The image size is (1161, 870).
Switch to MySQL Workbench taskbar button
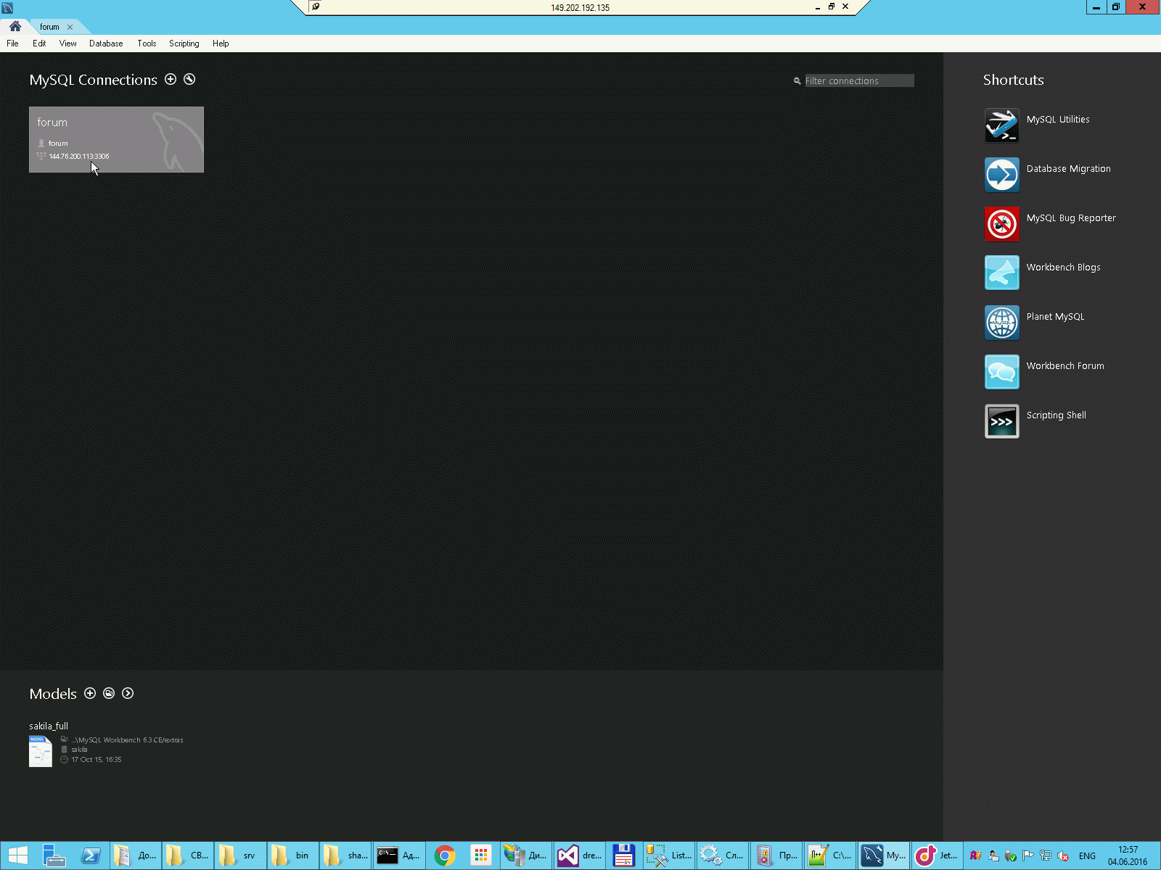(x=883, y=856)
